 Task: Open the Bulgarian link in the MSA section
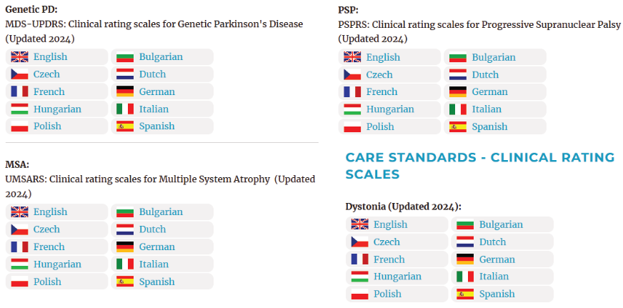click(161, 212)
